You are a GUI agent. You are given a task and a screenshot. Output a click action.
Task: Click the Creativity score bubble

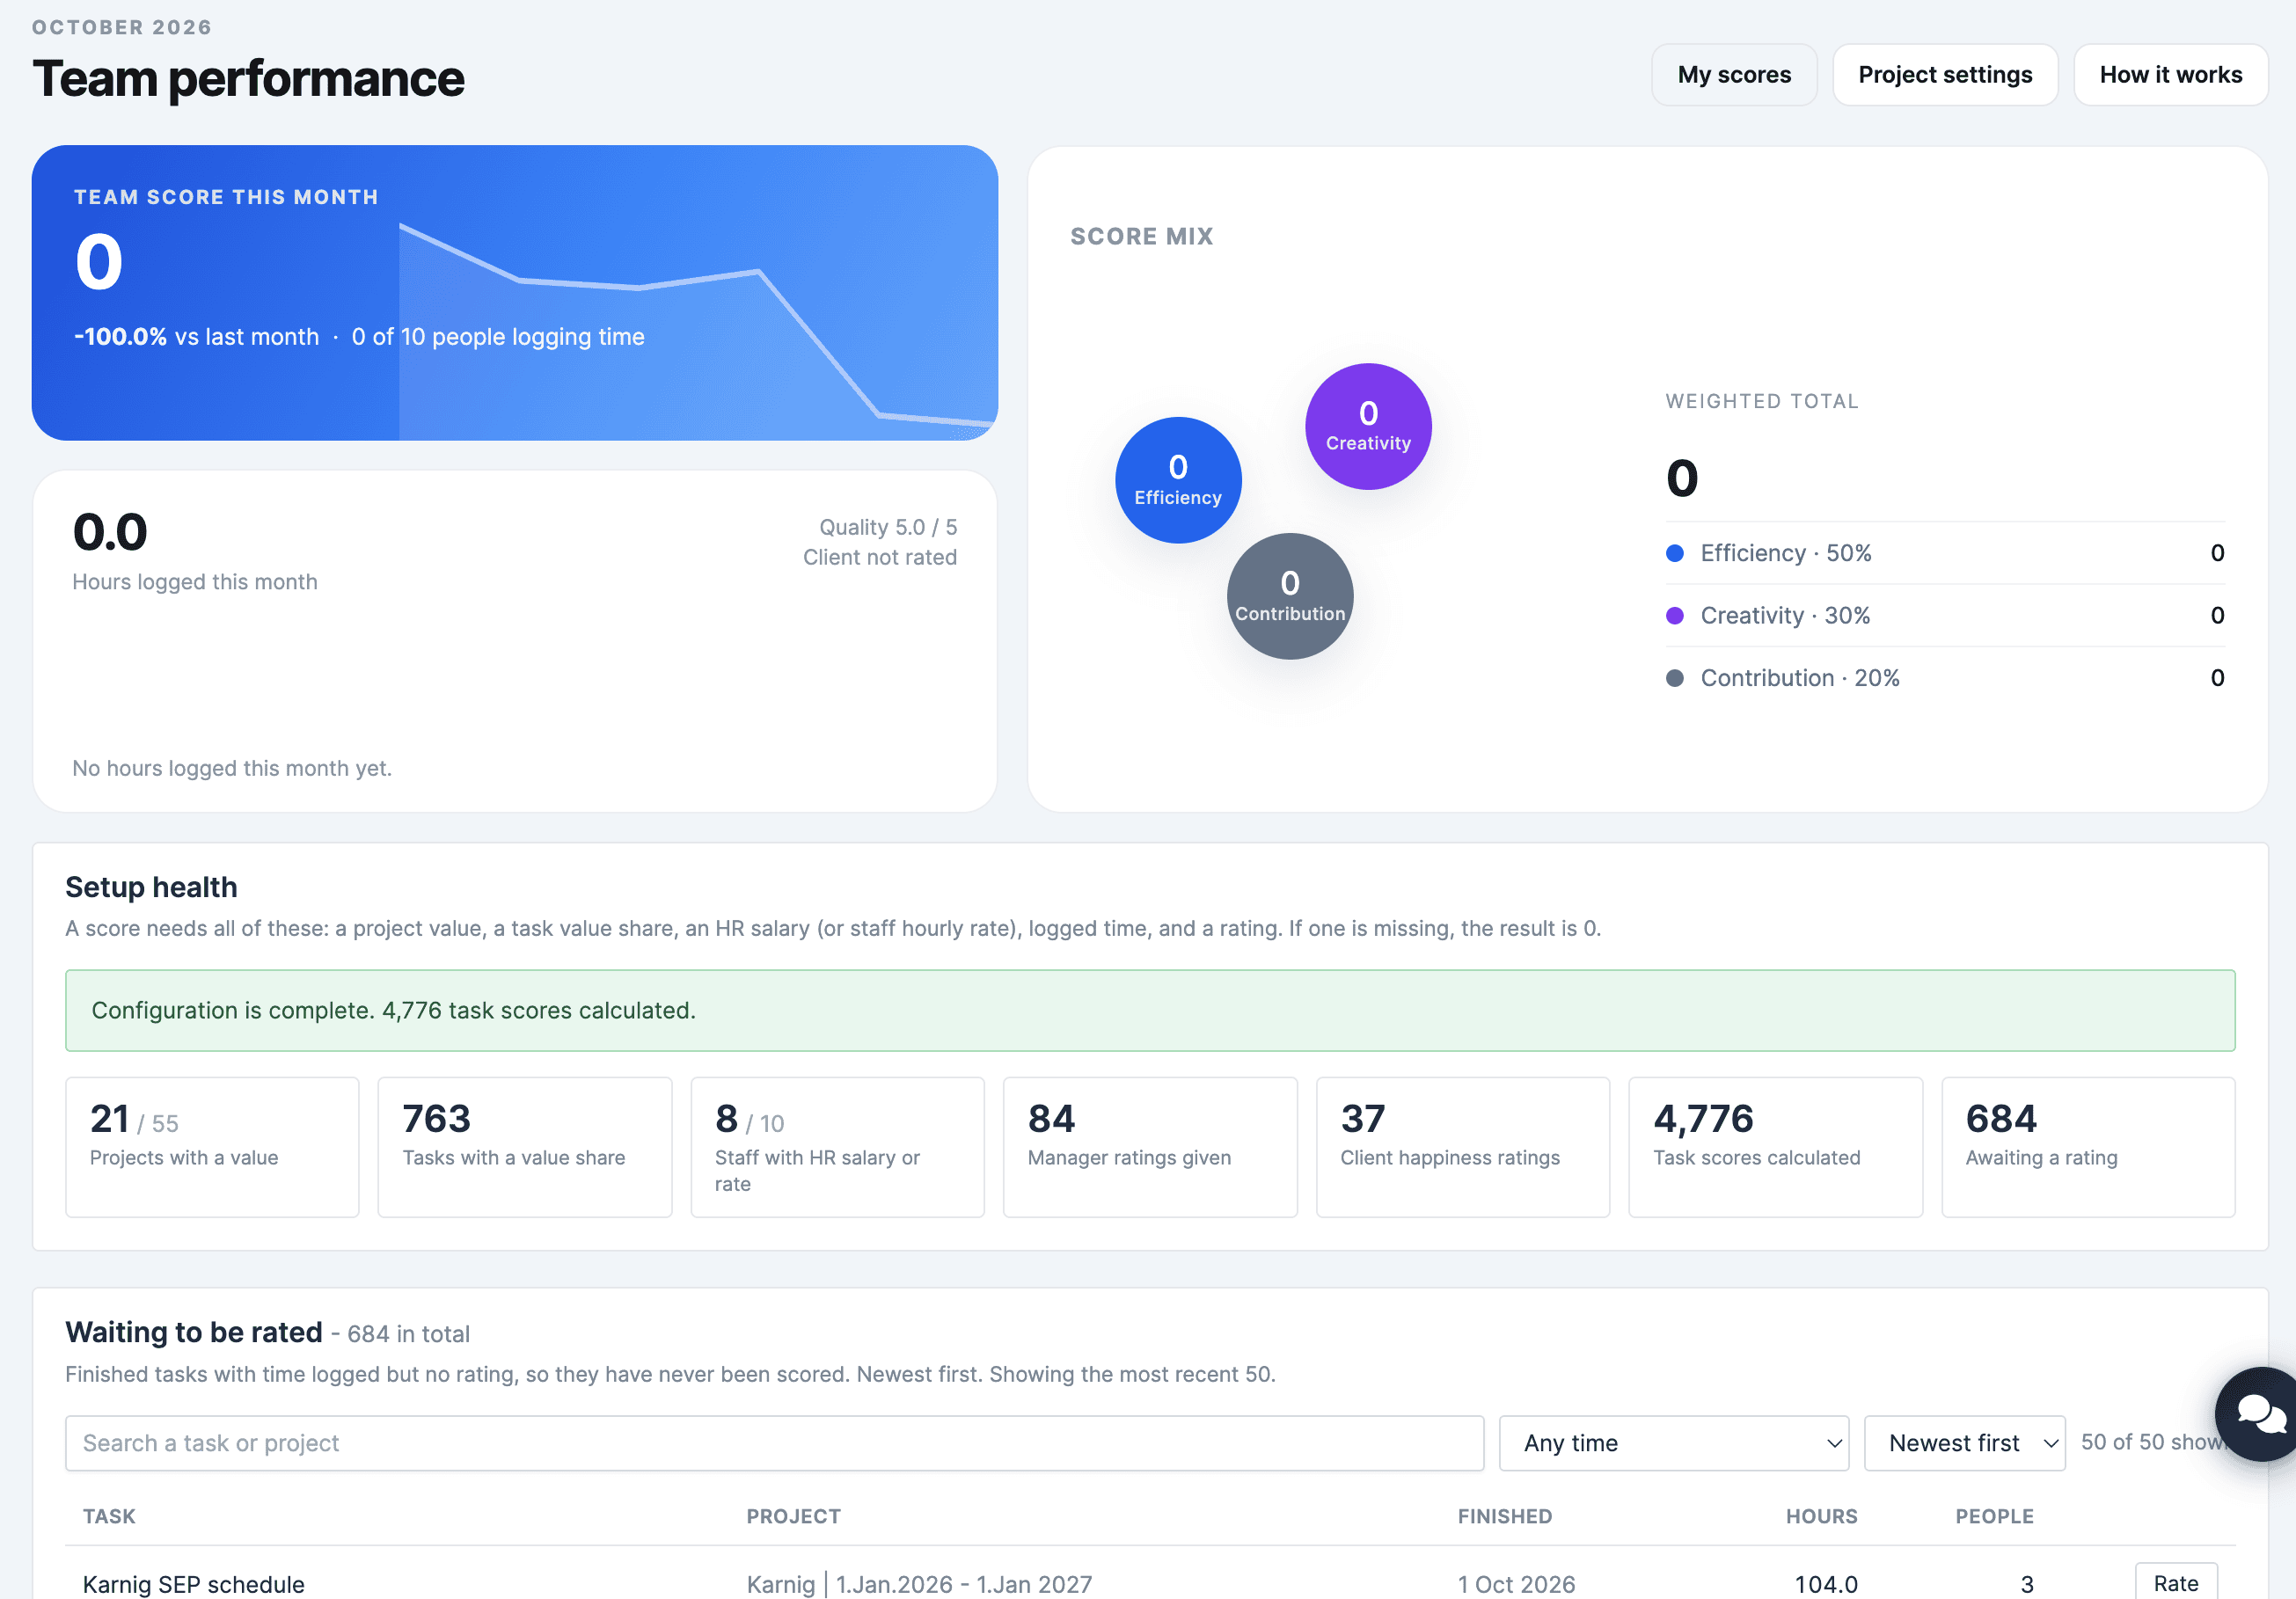pos(1368,426)
